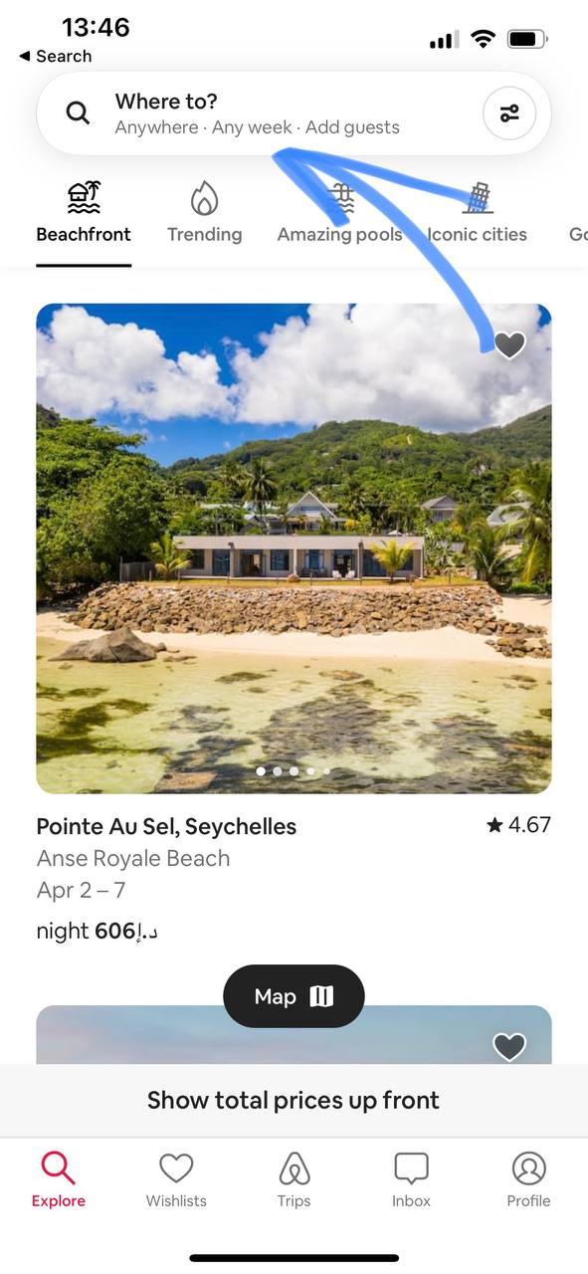Save Pointe Au Sel listing with heart
Screen dimensions: 588x1274
click(509, 345)
